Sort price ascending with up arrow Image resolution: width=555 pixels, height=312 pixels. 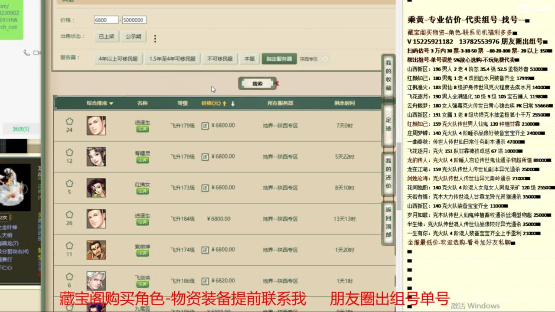pyautogui.click(x=225, y=104)
